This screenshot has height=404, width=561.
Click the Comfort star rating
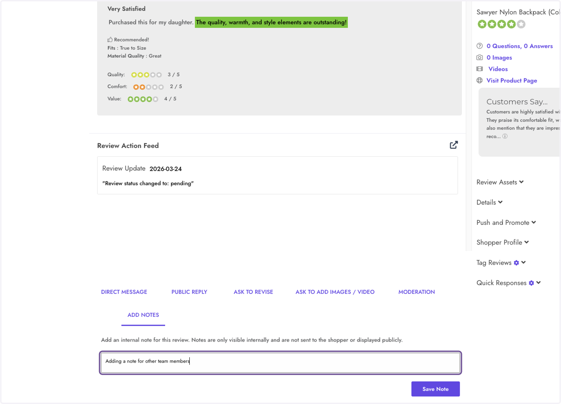[x=148, y=87]
